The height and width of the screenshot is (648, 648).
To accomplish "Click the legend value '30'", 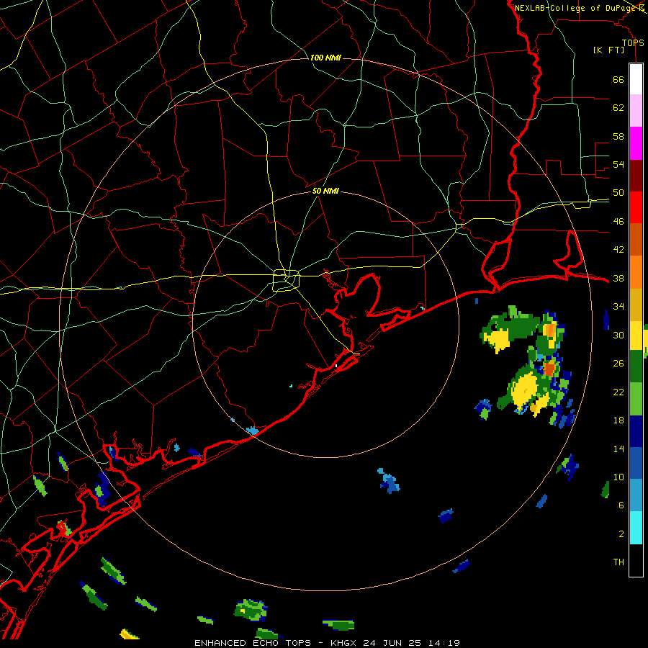I will (618, 335).
